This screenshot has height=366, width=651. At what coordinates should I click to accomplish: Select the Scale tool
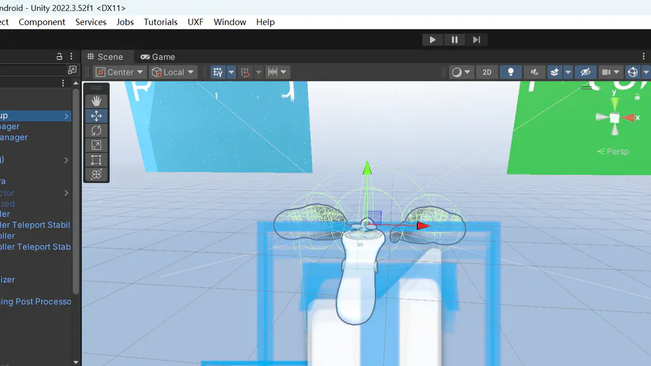coord(96,145)
